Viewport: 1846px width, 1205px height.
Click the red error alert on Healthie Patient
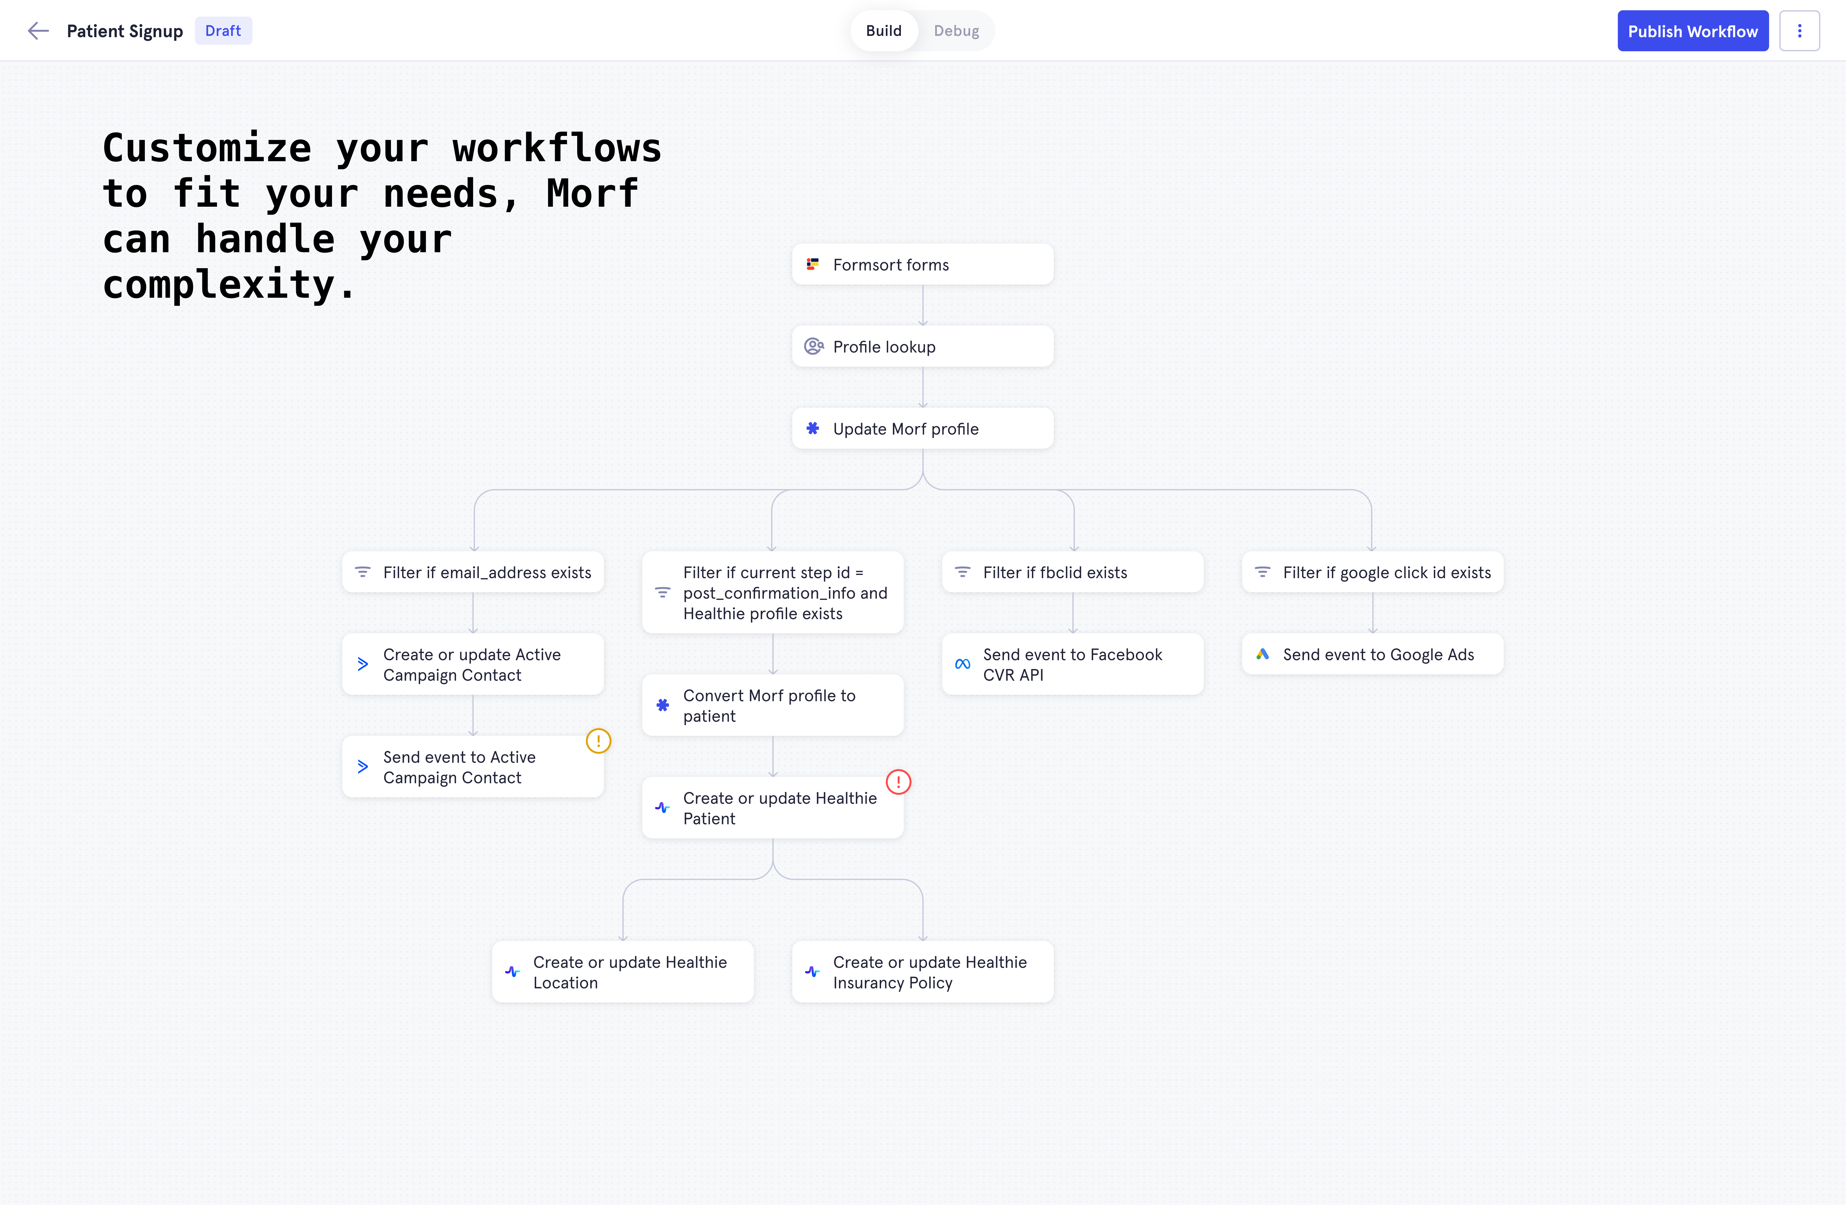[898, 782]
